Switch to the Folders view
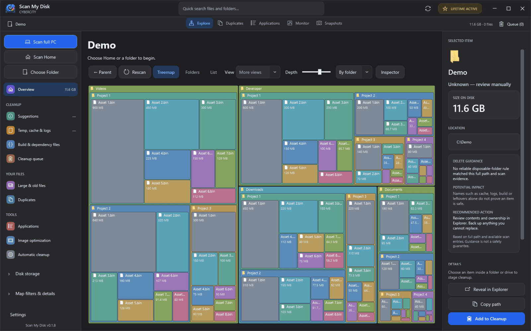The image size is (531, 331). coord(192,72)
